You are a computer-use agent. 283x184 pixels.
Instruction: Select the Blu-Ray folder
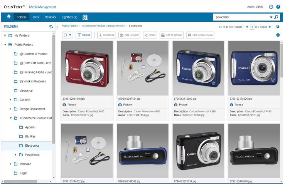[x=30, y=136]
